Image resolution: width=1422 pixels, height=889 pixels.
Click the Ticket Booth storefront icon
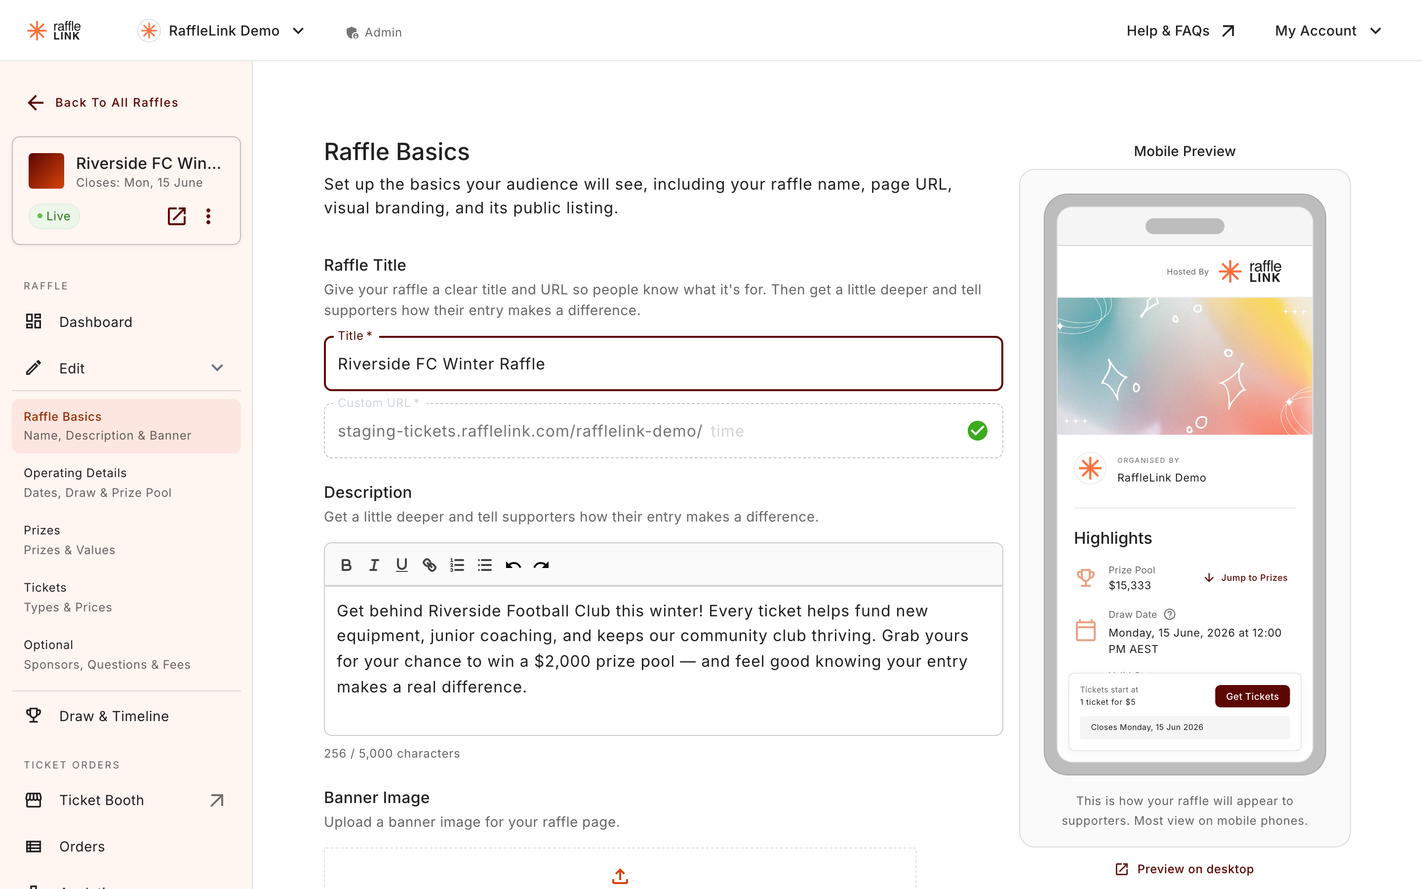click(x=34, y=800)
